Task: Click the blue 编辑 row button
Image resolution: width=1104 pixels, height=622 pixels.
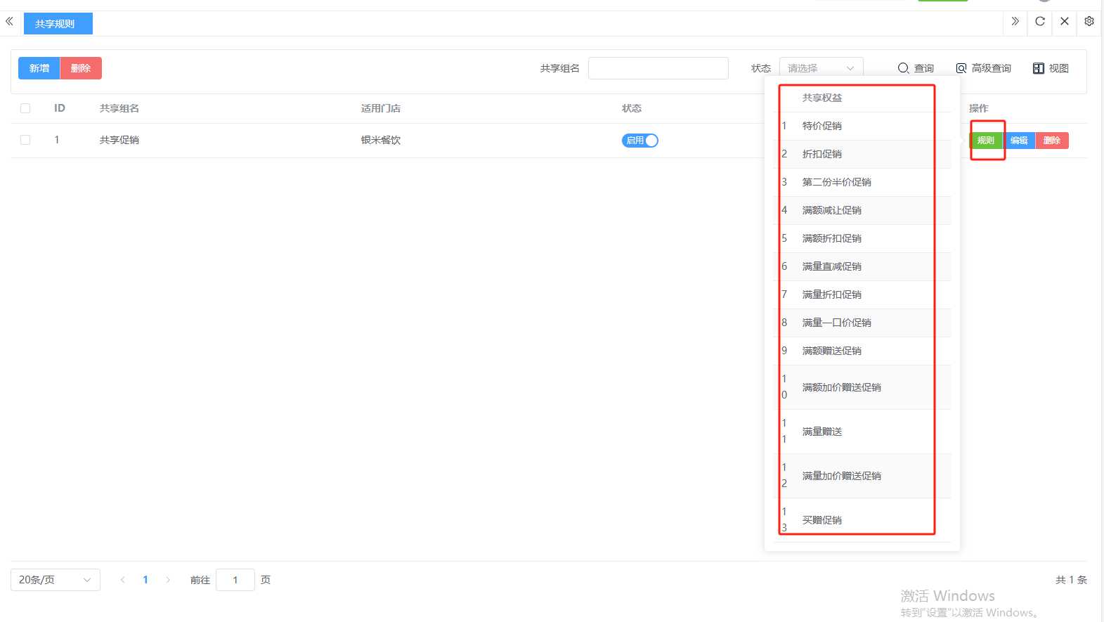Action: point(1019,141)
